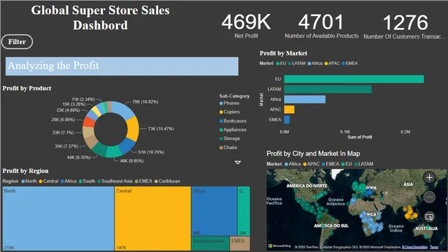
Task: Select the 1276 Customers Transactions card
Action: tap(405, 27)
